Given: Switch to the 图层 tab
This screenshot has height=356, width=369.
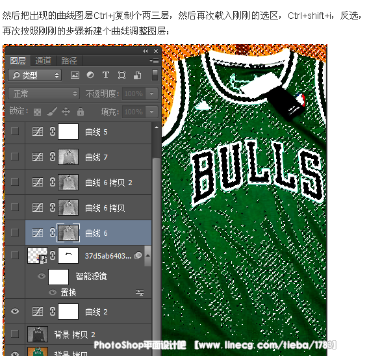Looking at the screenshot, I should tap(18, 60).
